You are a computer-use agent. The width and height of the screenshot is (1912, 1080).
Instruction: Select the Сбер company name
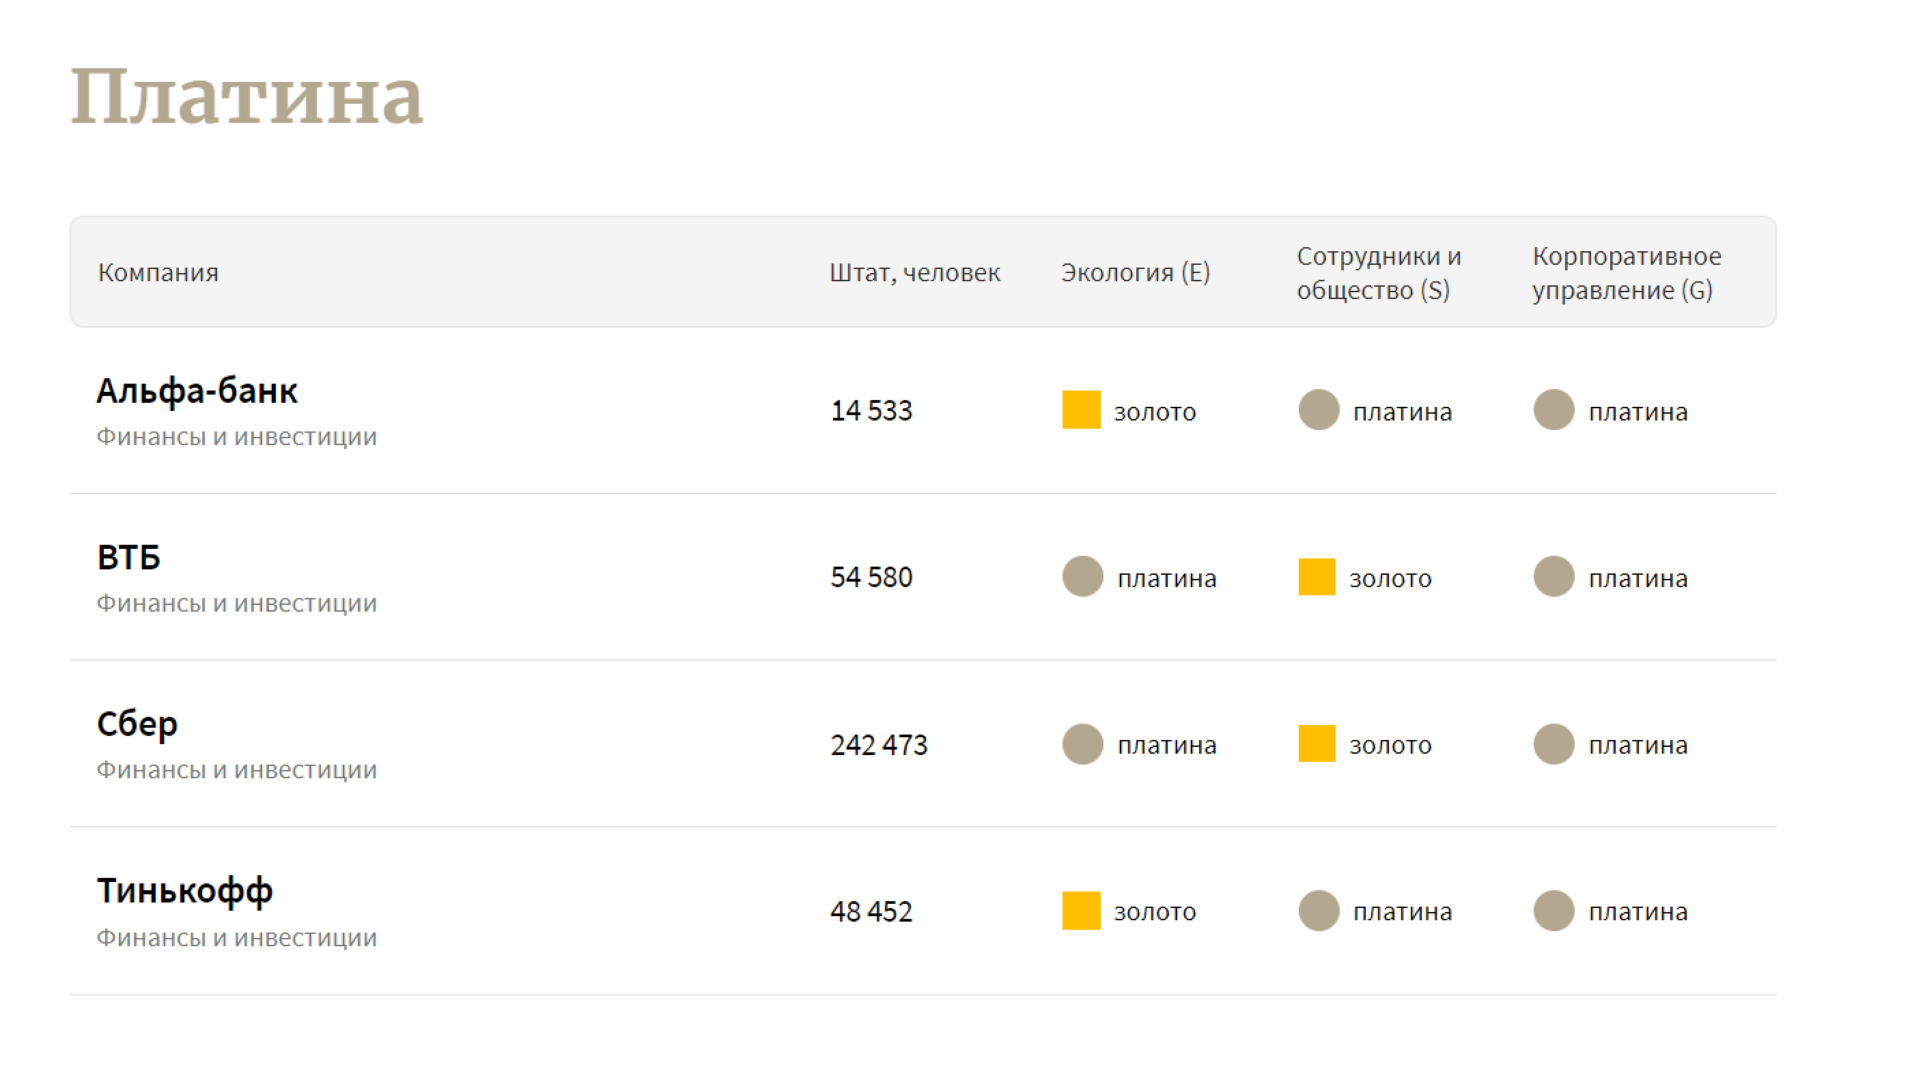(x=137, y=724)
